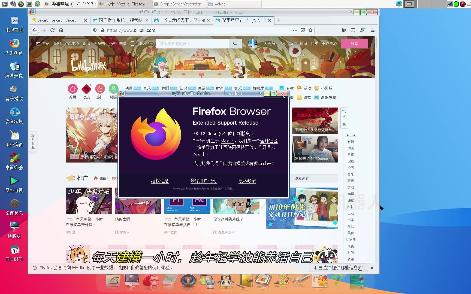
Task: Select 科技 in right category sidebar
Action: (351, 207)
